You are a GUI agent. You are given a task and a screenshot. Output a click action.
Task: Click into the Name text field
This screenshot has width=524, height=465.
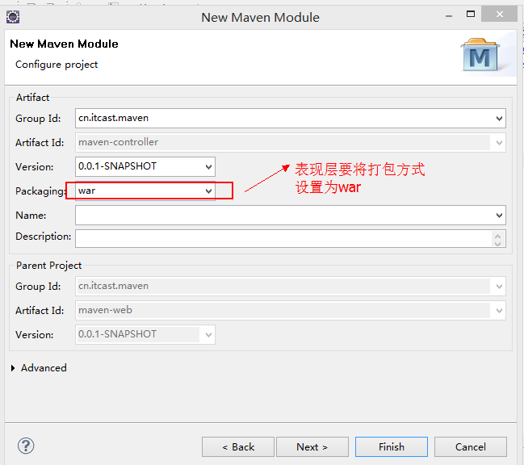pos(283,216)
